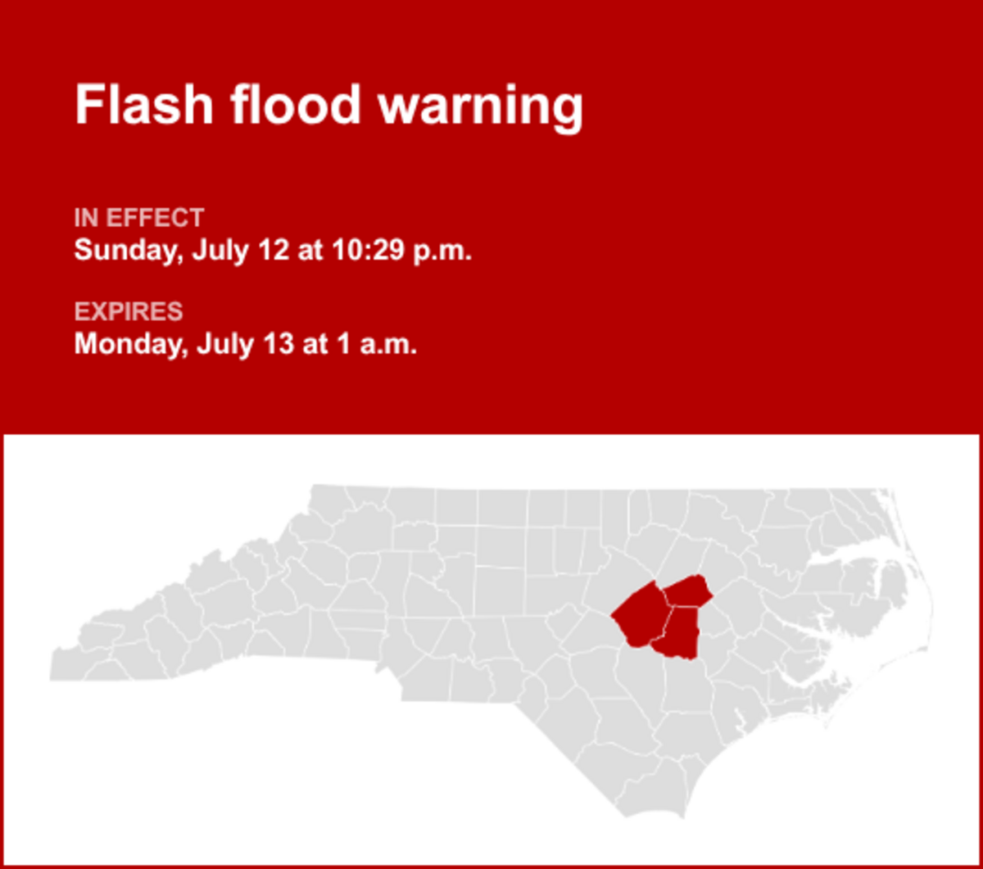The width and height of the screenshot is (983, 869).
Task: Click the Sunday, July 12 start time text
Action: pyautogui.click(x=273, y=250)
